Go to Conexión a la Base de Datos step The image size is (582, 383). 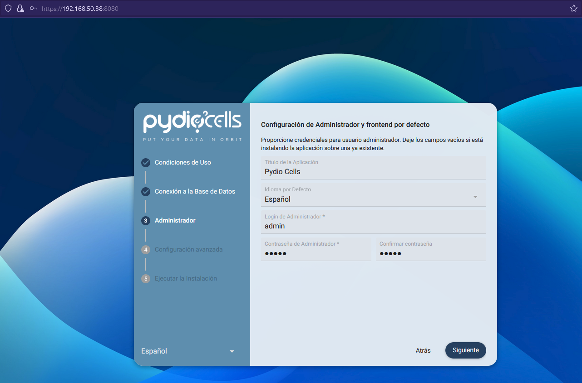point(195,191)
